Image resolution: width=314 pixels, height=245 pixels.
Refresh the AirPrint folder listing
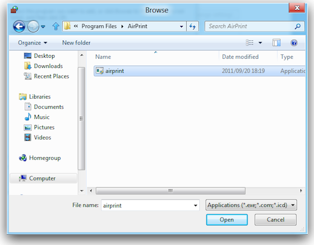pos(192,26)
